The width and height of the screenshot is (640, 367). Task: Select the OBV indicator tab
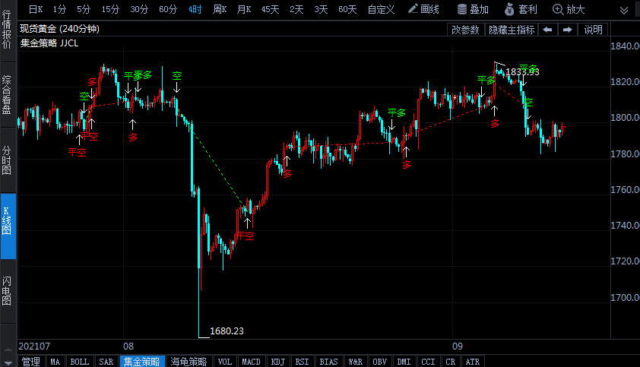379,362
